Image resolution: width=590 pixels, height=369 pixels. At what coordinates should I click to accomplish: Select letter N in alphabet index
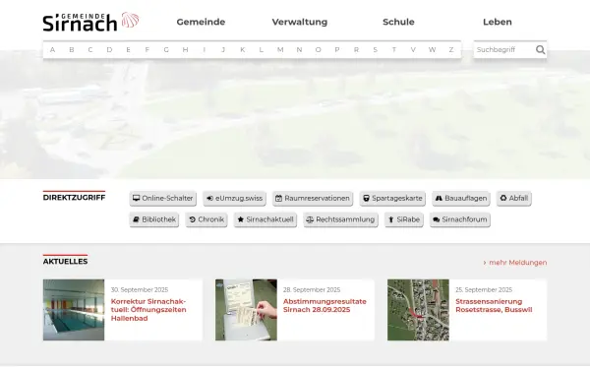point(299,50)
